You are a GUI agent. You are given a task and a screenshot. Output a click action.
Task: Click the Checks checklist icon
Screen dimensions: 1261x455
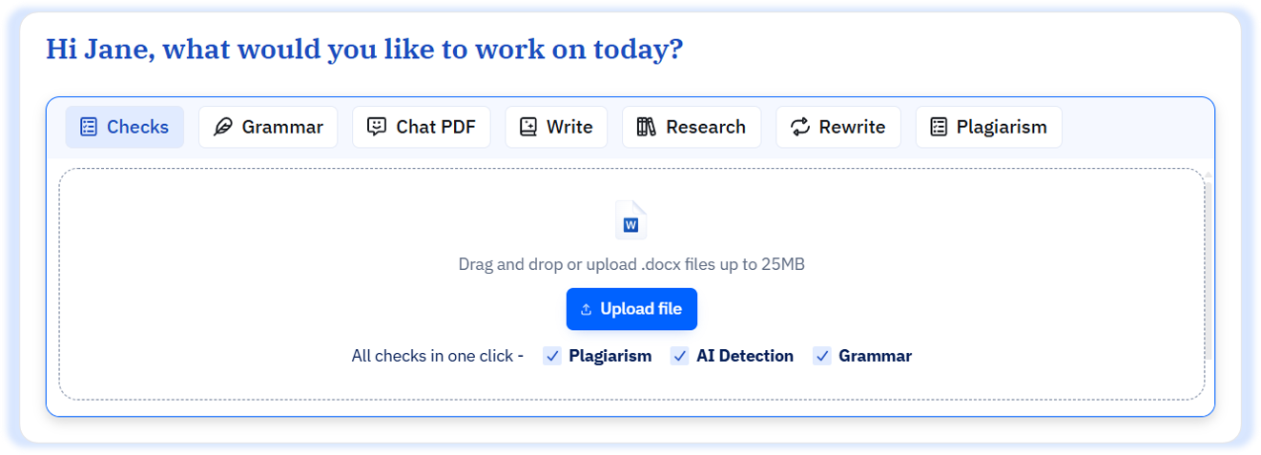click(x=89, y=127)
